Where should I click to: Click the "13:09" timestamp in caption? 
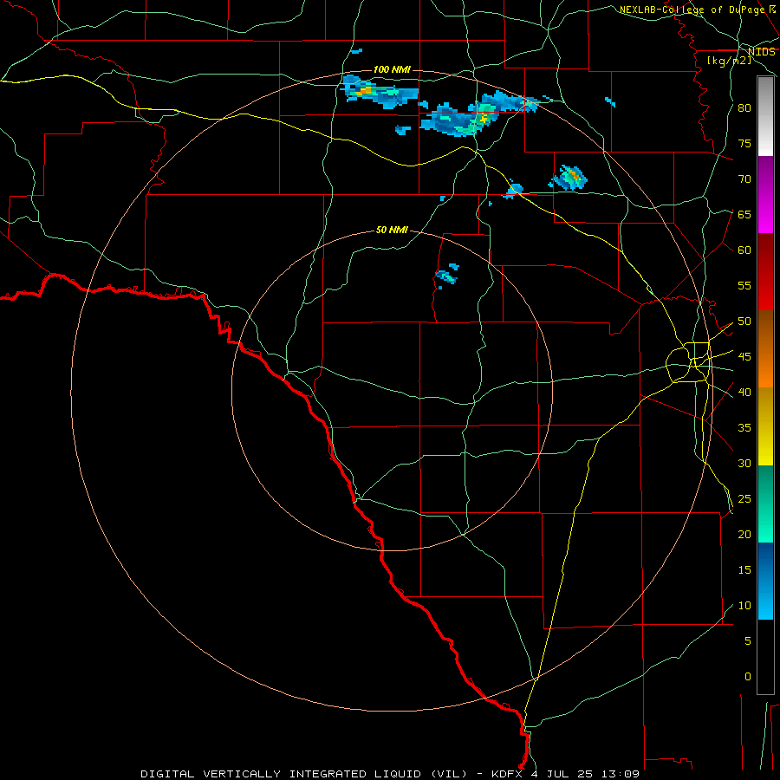pyautogui.click(x=620, y=774)
